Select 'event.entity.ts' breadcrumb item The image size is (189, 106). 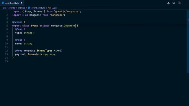click(x=38, y=8)
